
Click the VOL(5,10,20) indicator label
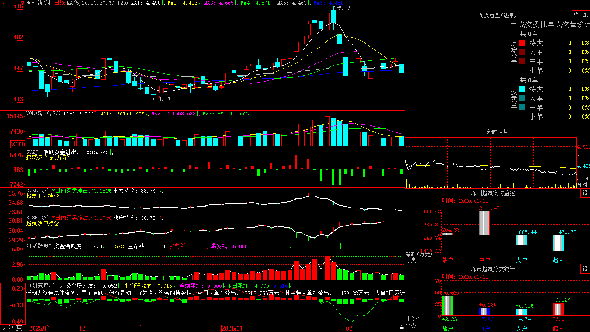click(44, 114)
